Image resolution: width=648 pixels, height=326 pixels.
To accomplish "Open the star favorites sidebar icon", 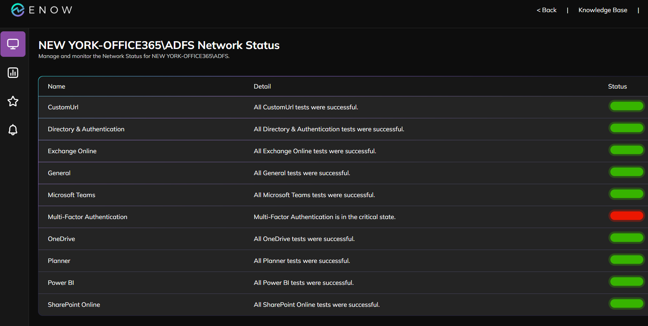I will (13, 101).
